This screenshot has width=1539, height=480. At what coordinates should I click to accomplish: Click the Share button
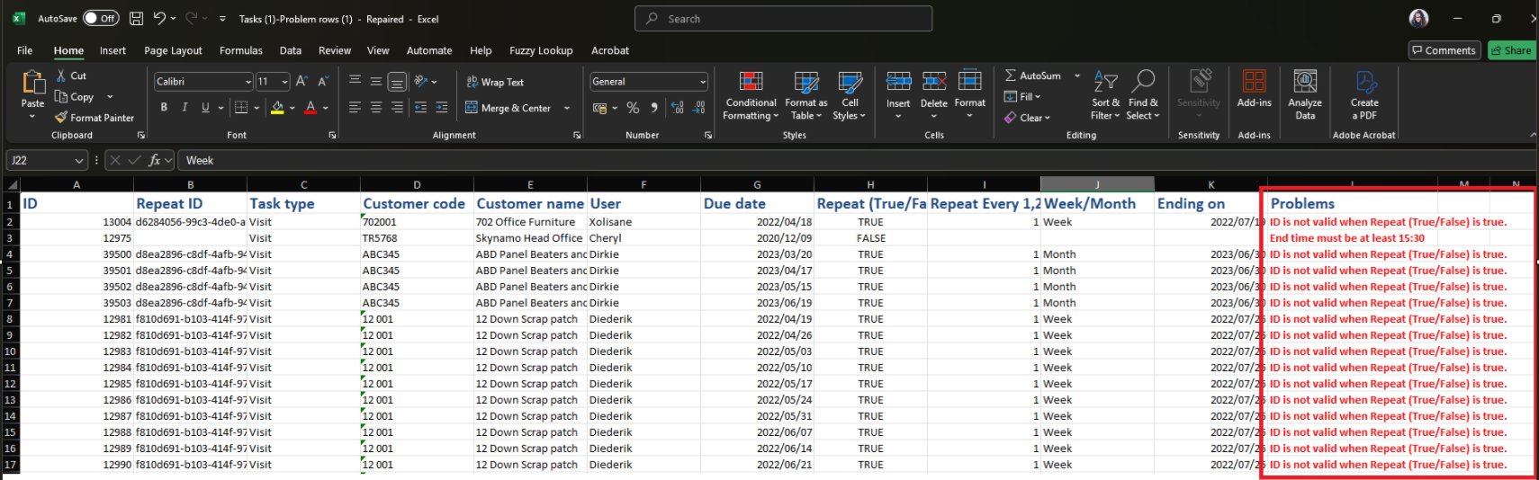tap(1511, 50)
